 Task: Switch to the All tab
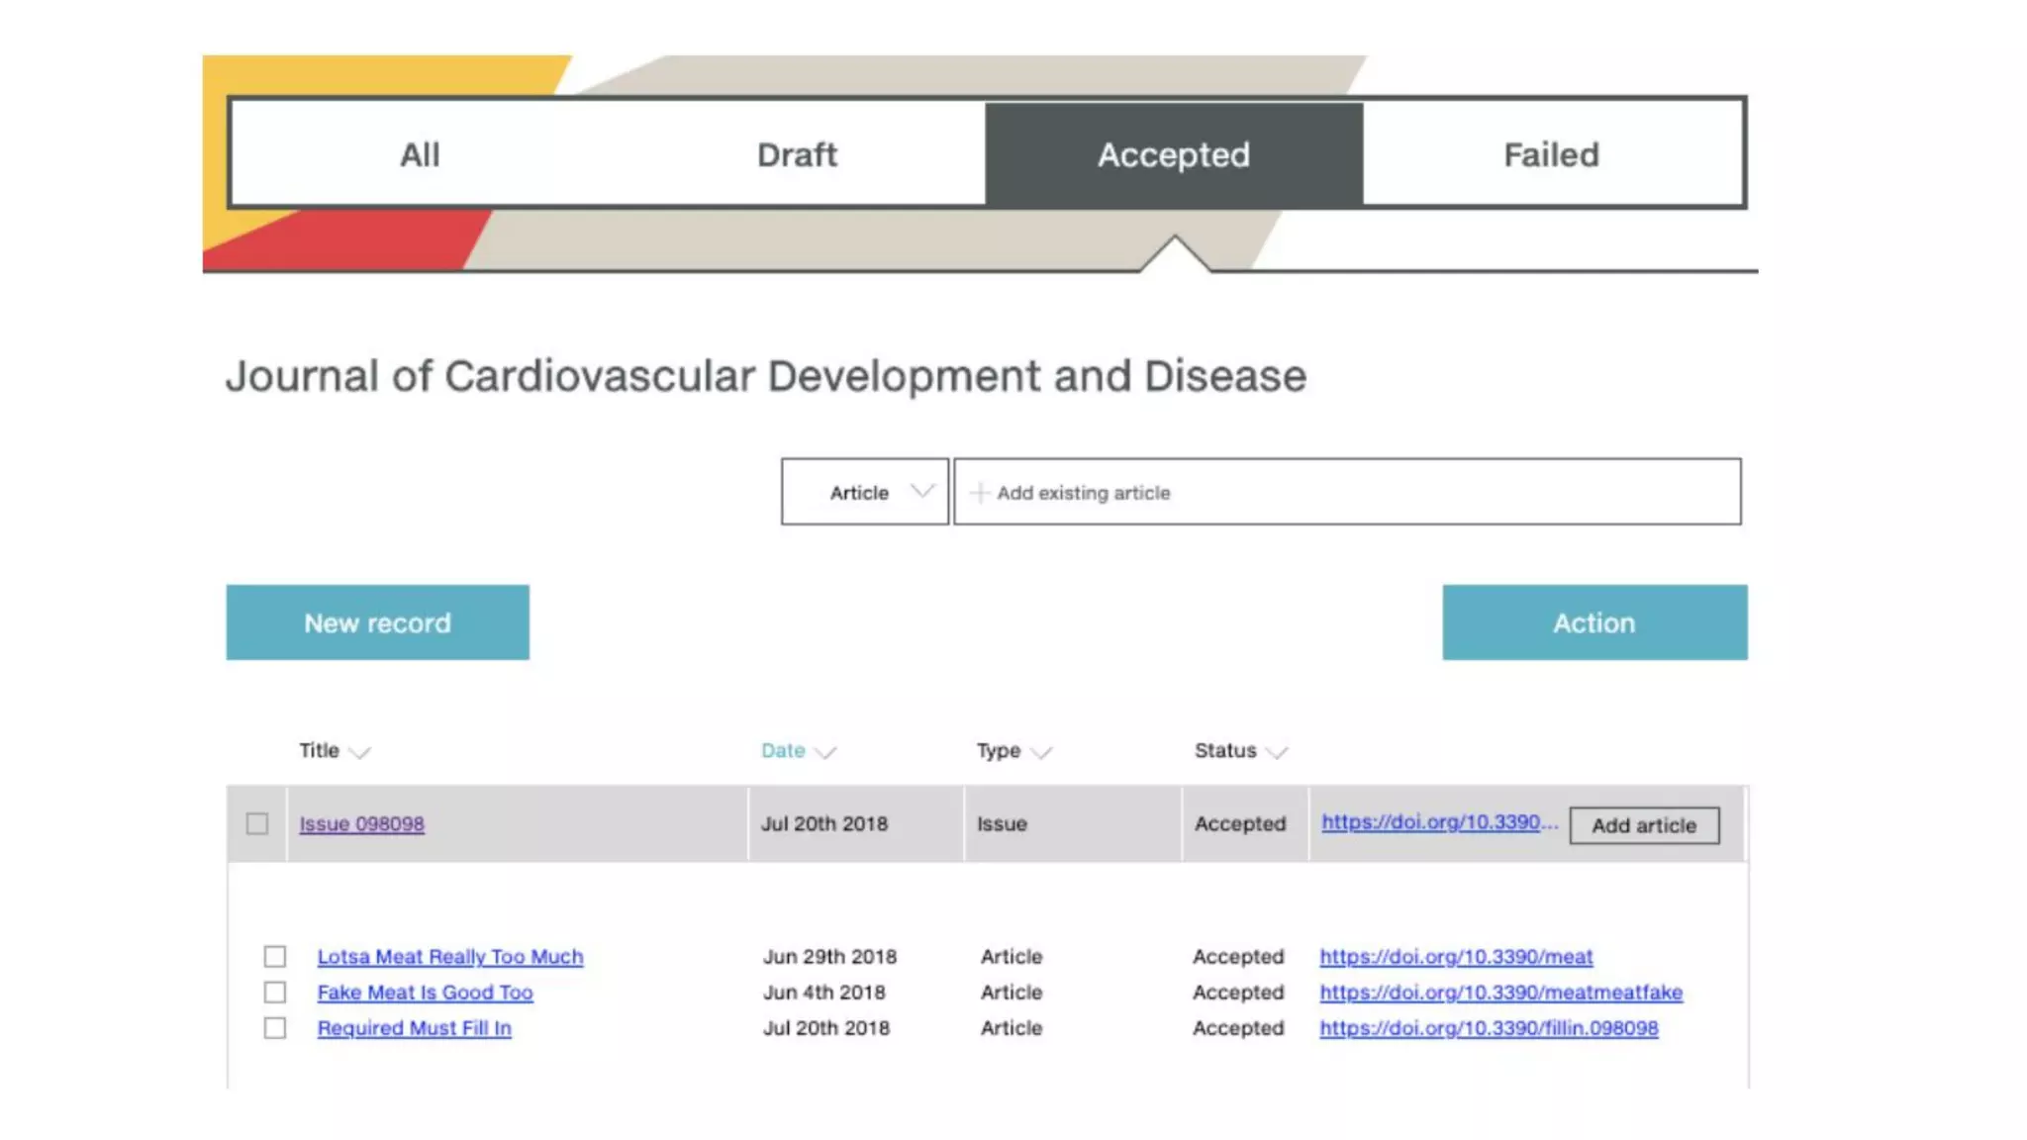click(420, 154)
